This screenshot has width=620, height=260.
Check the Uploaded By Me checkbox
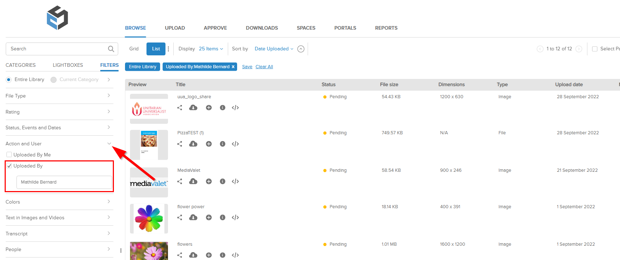pos(9,155)
